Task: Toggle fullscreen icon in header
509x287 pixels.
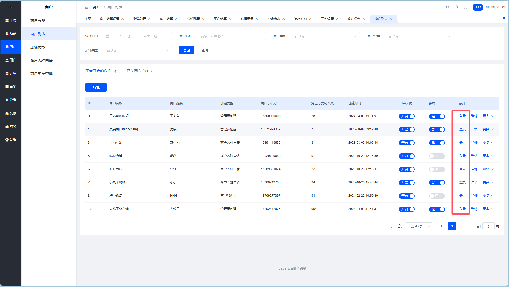Action: click(465, 7)
